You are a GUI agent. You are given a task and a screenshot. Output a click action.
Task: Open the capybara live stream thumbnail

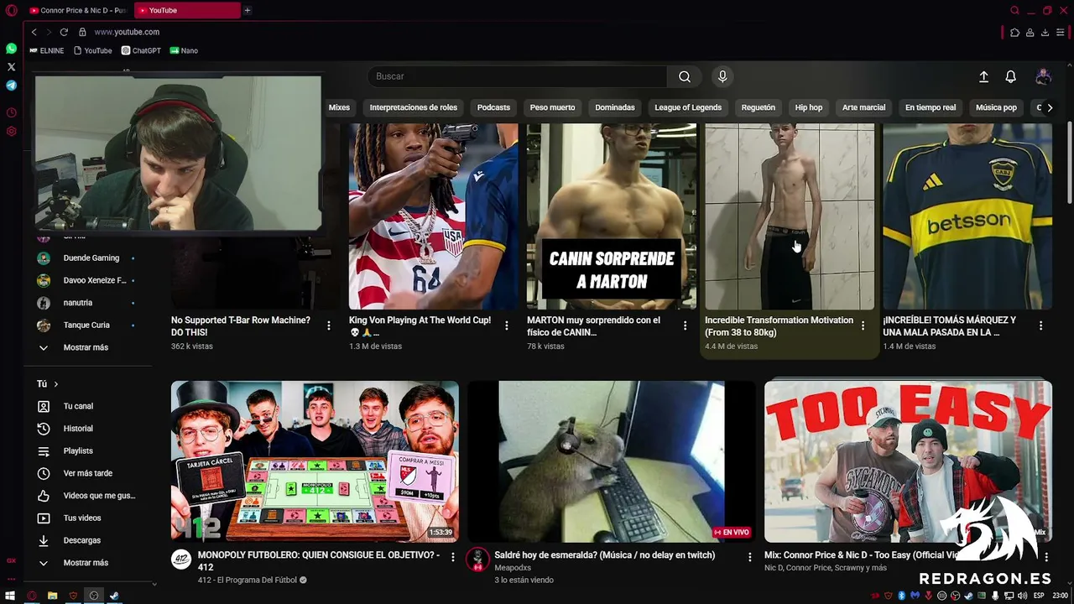(612, 461)
